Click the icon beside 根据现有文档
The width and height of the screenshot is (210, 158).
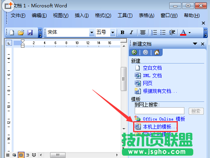point(138,91)
